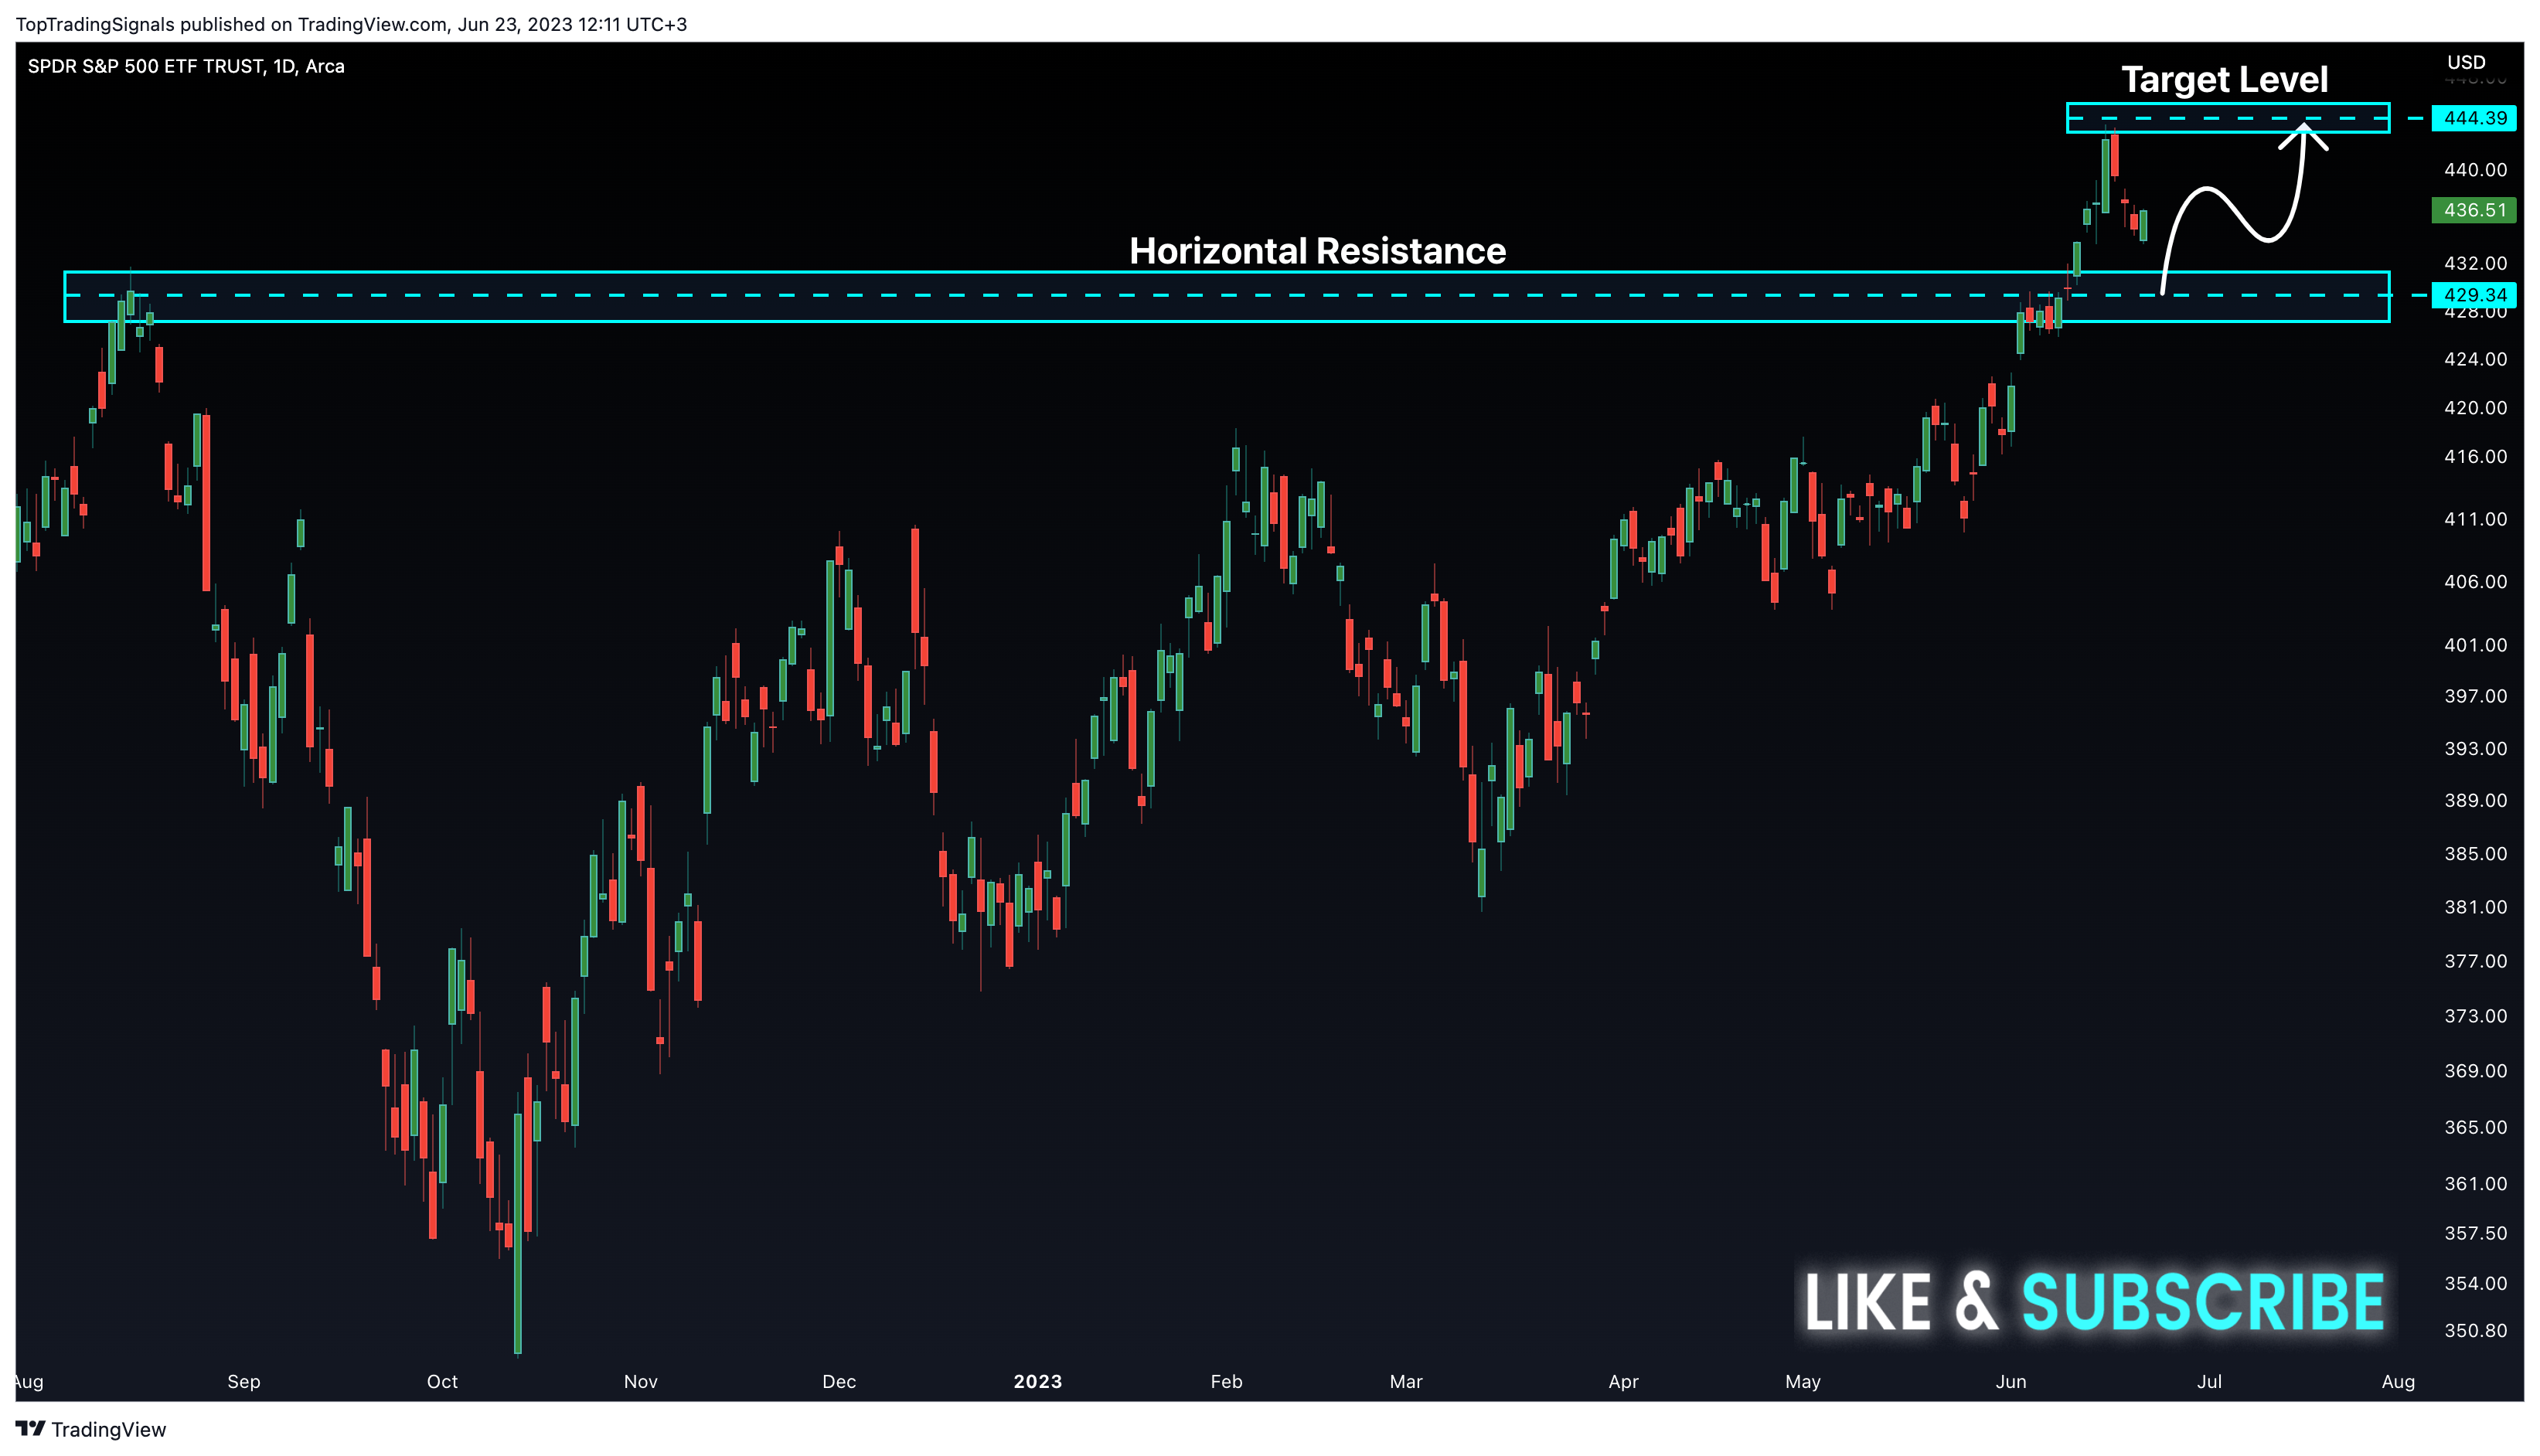Click the 350.80 price axis value
The width and height of the screenshot is (2540, 1456).
pyautogui.click(x=2475, y=1331)
